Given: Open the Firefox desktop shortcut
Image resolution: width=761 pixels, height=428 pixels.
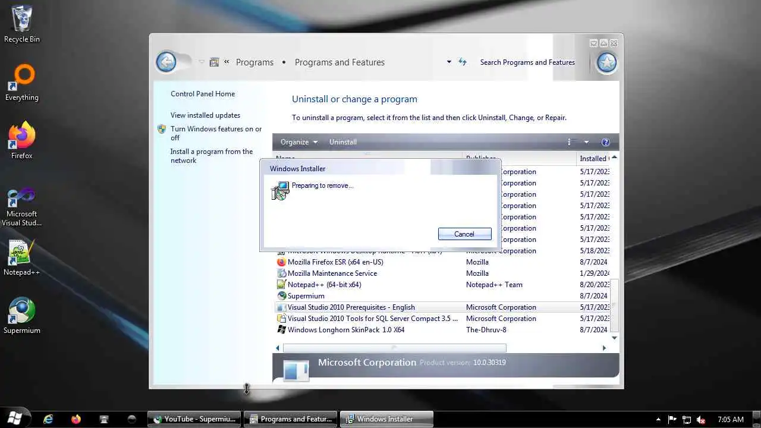Looking at the screenshot, I should (22, 140).
